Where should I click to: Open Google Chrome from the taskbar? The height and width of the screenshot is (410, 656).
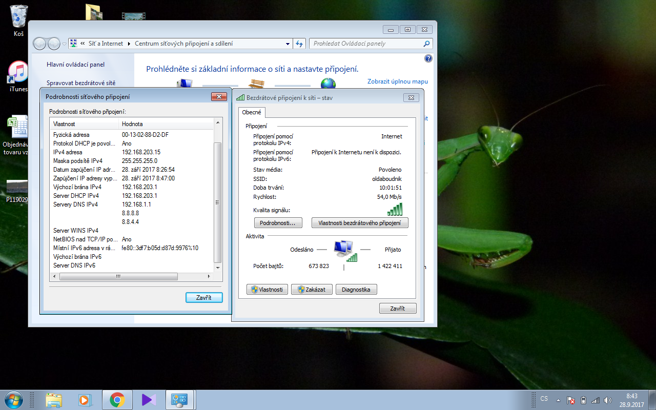(x=117, y=400)
